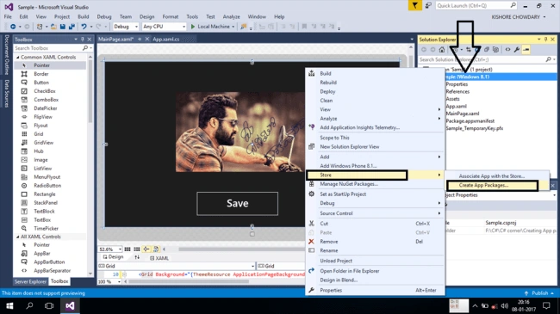Click the Save button in designer
The height and width of the screenshot is (314, 560).
coord(237,203)
